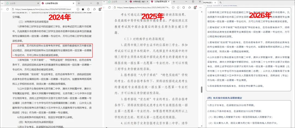Open new tab in 2024 window
The width and height of the screenshot is (295, 128).
click(79, 3)
